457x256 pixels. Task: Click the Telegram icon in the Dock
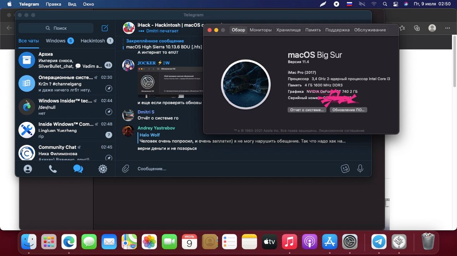(379, 242)
